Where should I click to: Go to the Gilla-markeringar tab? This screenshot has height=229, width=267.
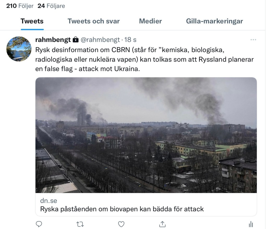point(214,21)
